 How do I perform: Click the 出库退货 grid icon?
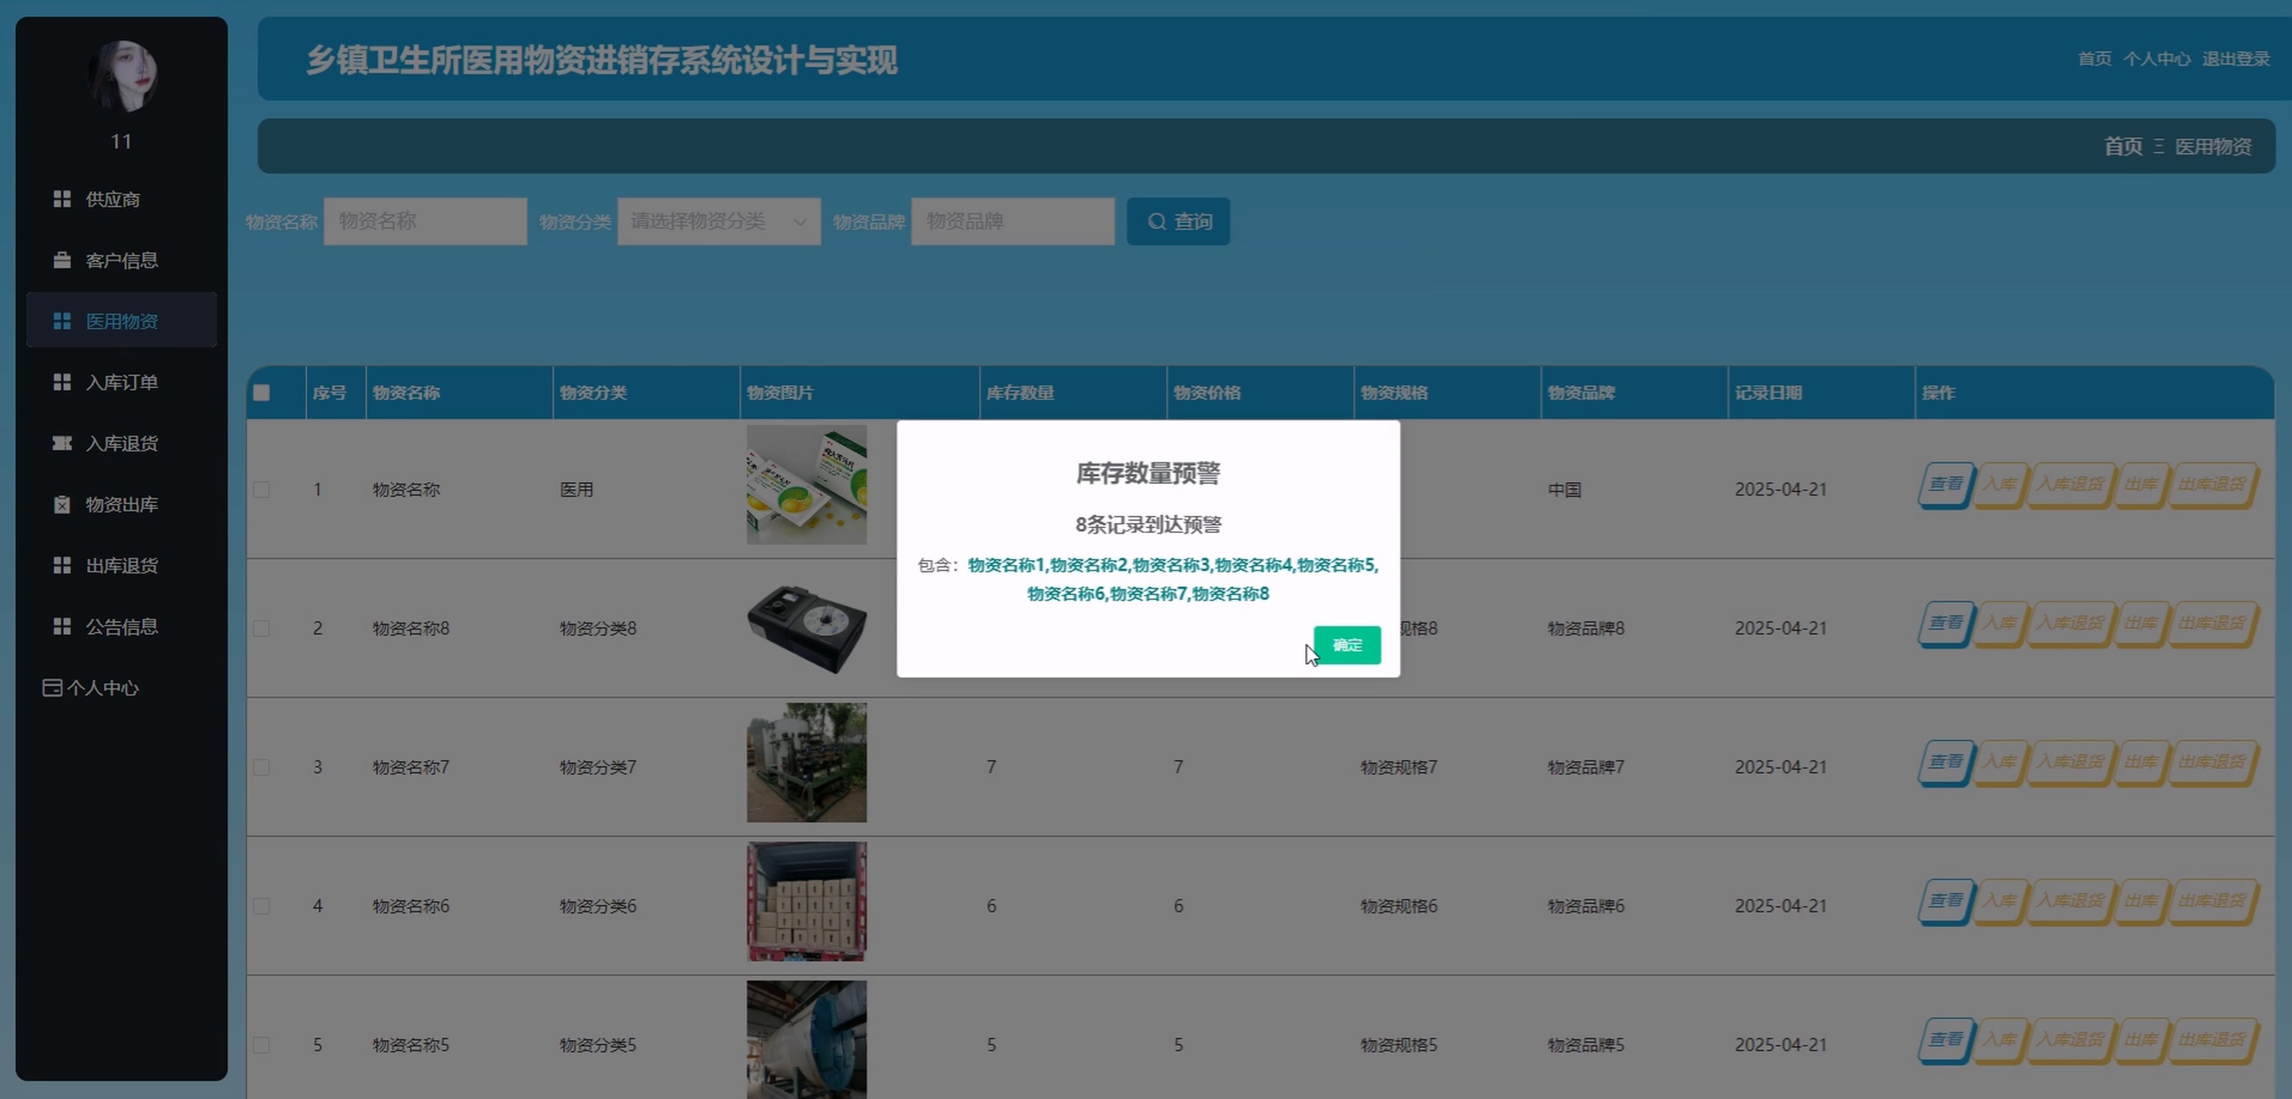pyautogui.click(x=62, y=565)
